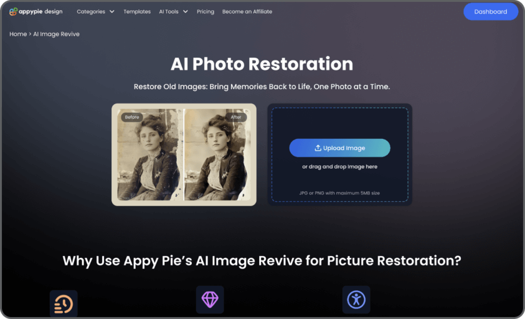This screenshot has width=525, height=319.
Task: Click 'JPG or PNG with maximum 5MB size' note
Action: (339, 193)
